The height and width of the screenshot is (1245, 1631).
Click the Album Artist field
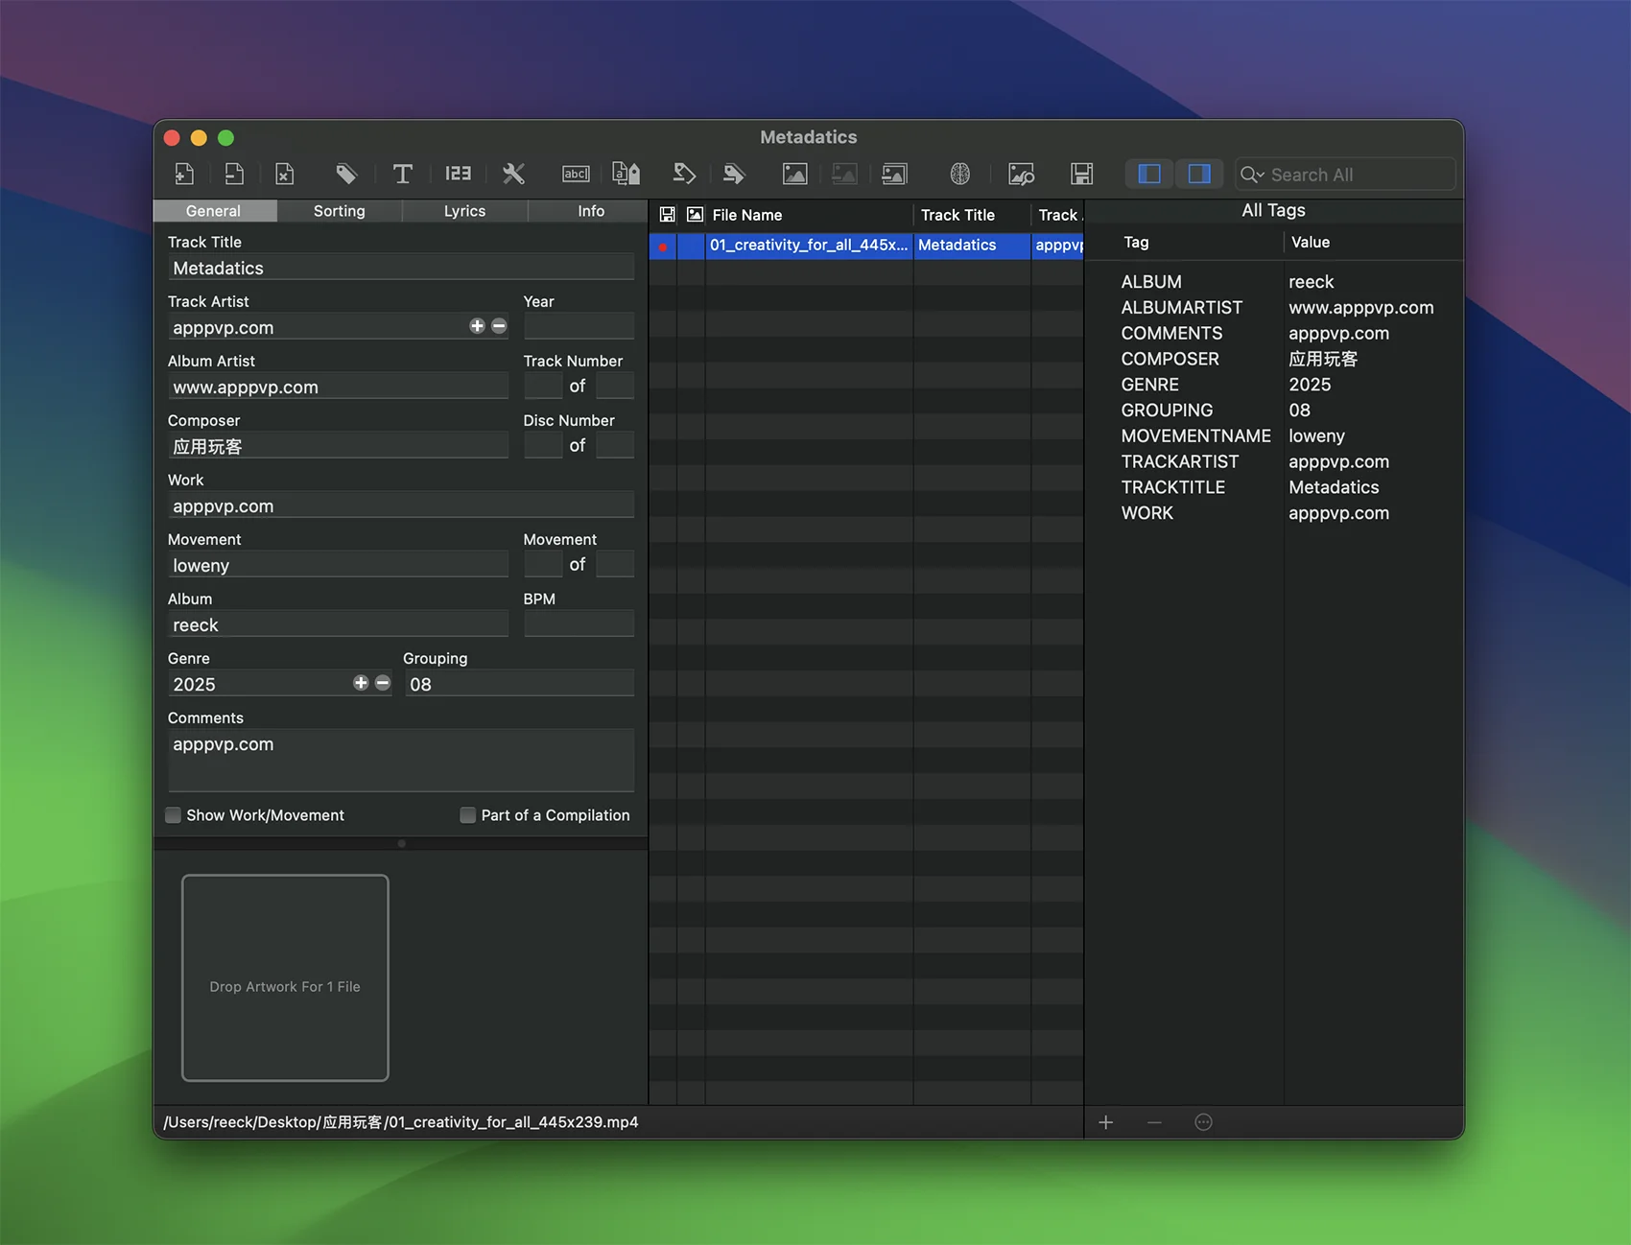[338, 388]
